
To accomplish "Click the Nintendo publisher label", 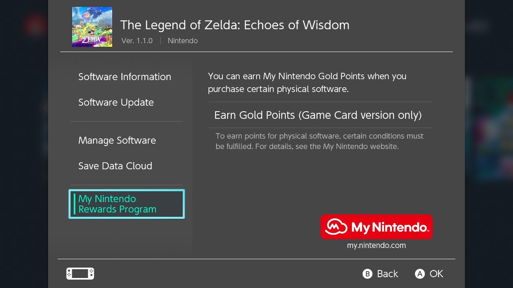I will tap(183, 41).
